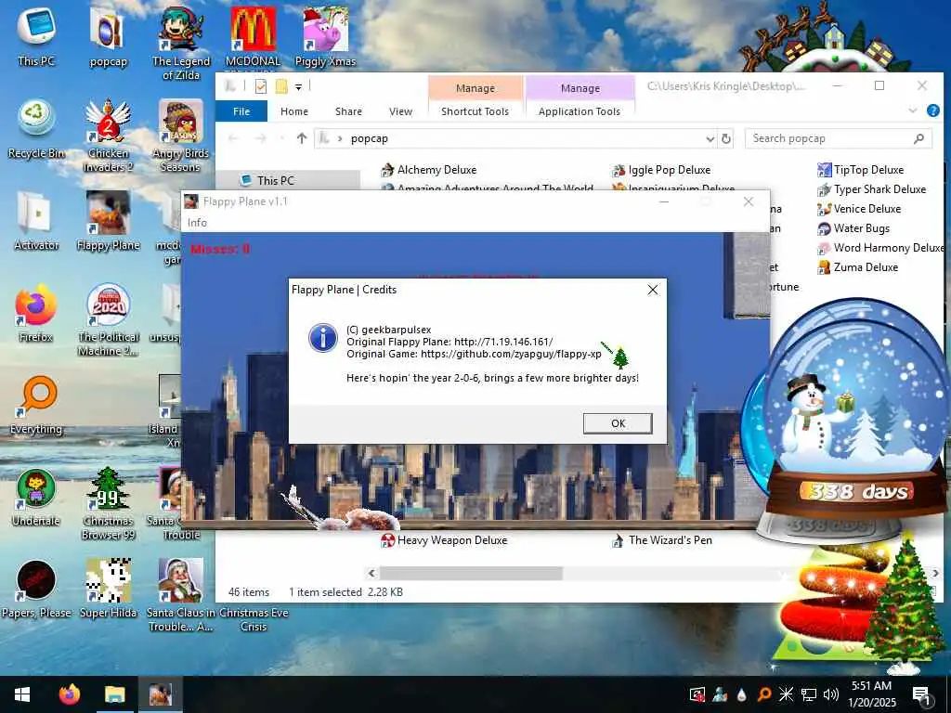This screenshot has width=951, height=713.
Task: Switch to the Home ribbon tab
Action: coord(294,111)
